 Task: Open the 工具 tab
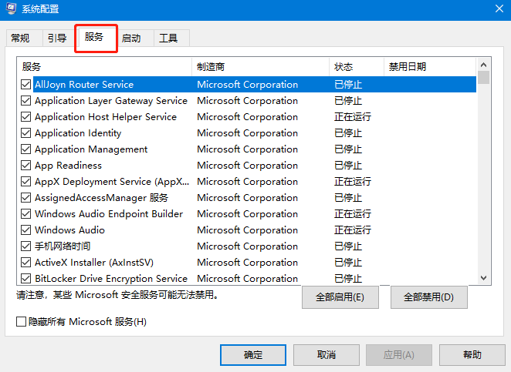[x=168, y=38]
